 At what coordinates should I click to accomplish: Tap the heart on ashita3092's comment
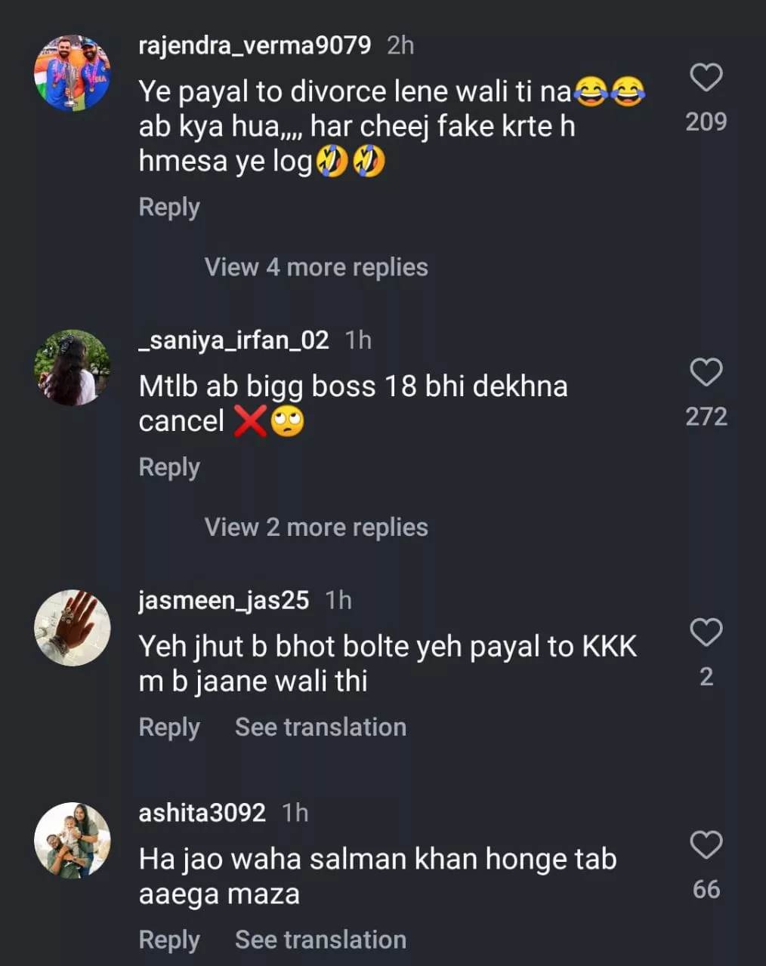click(706, 844)
